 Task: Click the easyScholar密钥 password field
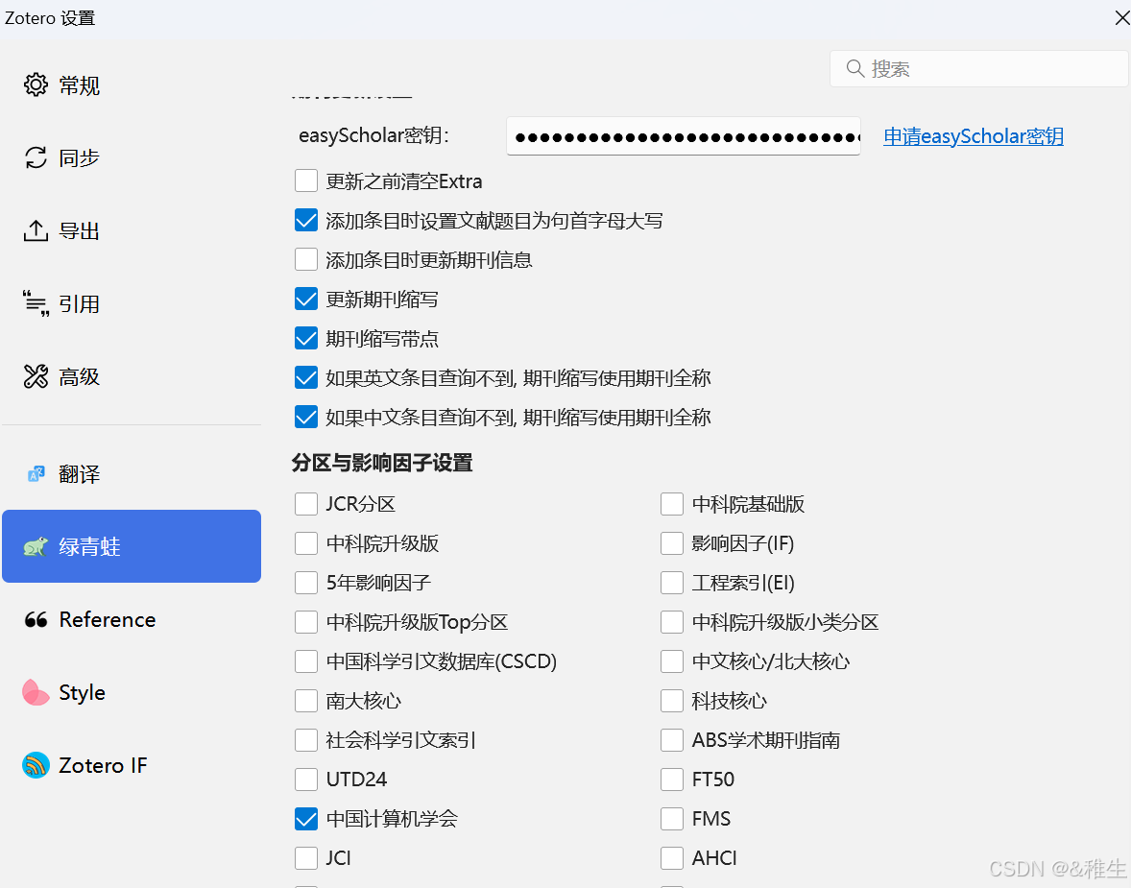pyautogui.click(x=683, y=135)
